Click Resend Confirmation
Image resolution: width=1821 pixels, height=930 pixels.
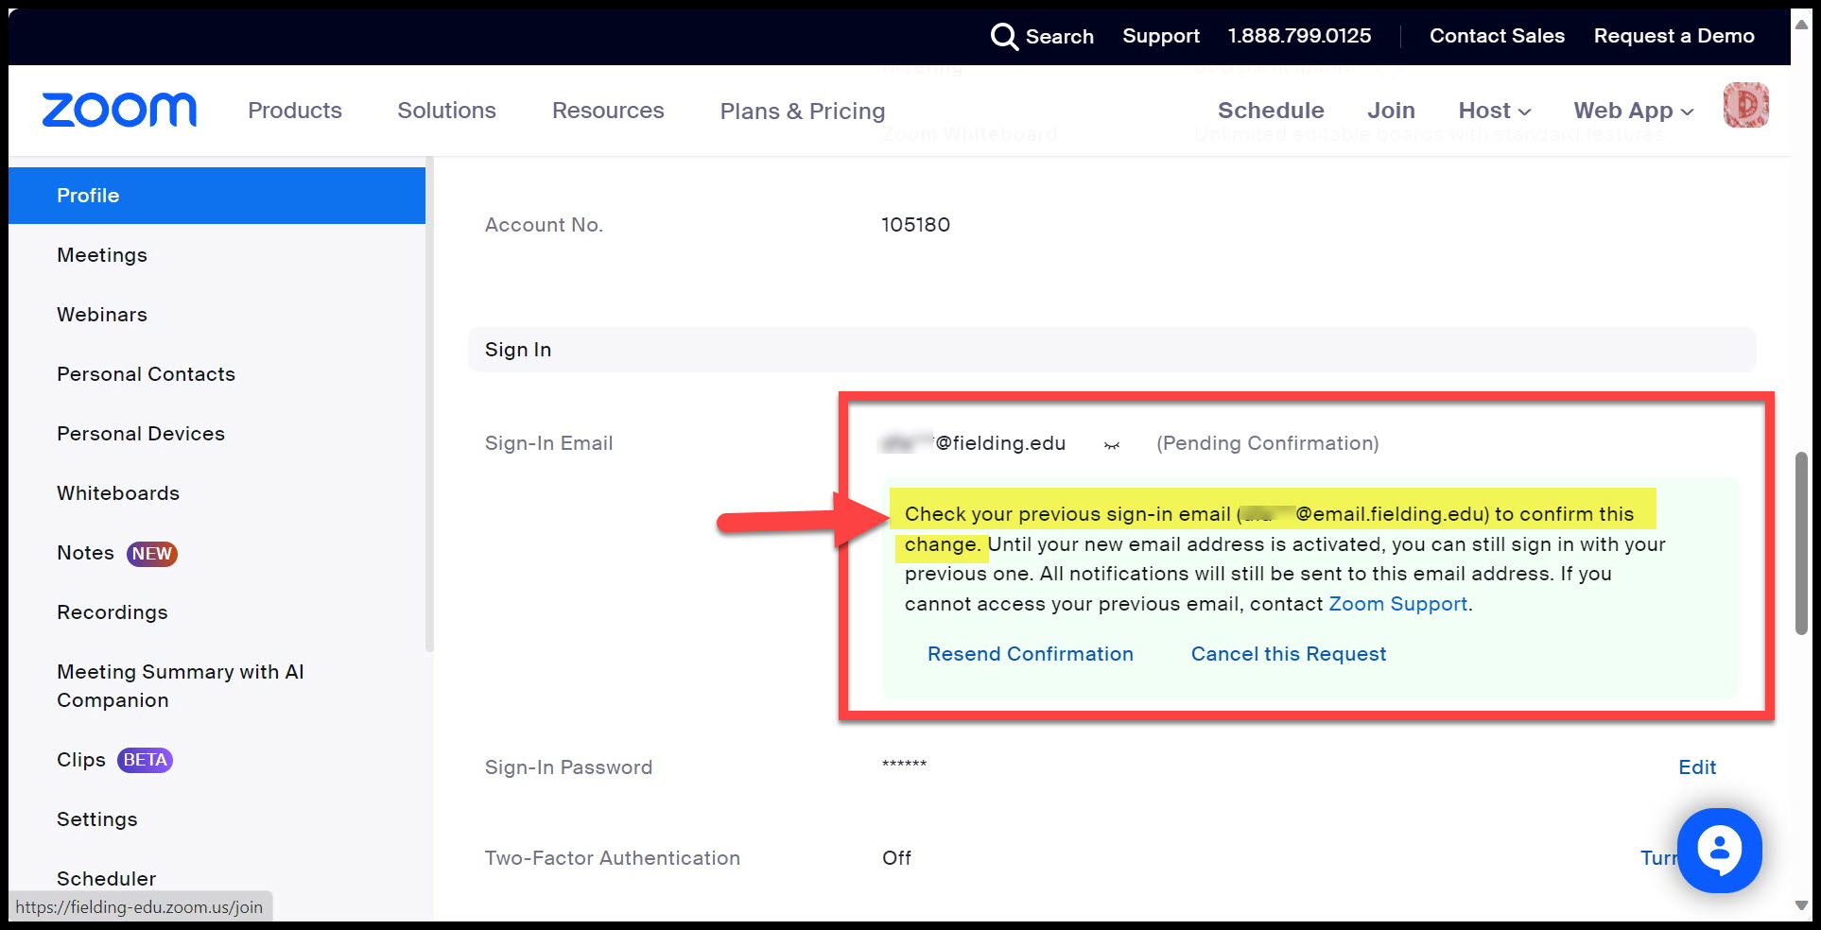(x=1030, y=654)
